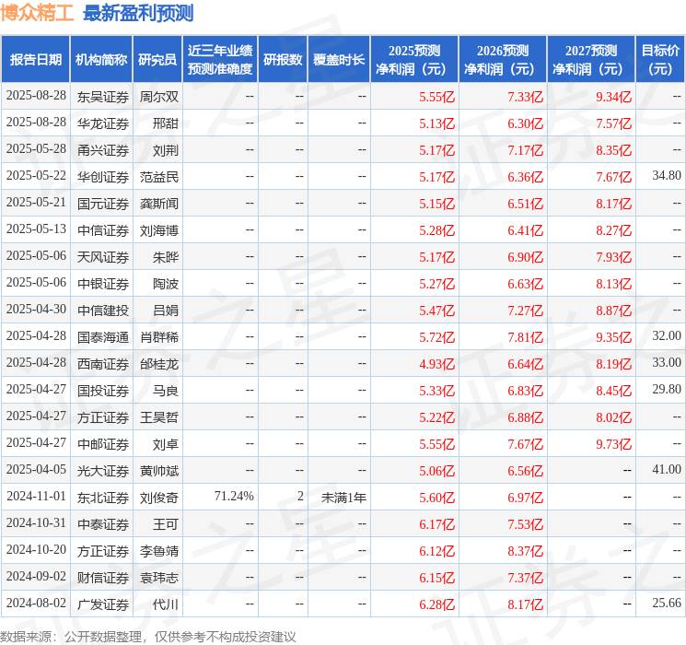This screenshot has height=645, width=686.
Task: Click analyst 李鲁靖 cell
Action: 158,551
